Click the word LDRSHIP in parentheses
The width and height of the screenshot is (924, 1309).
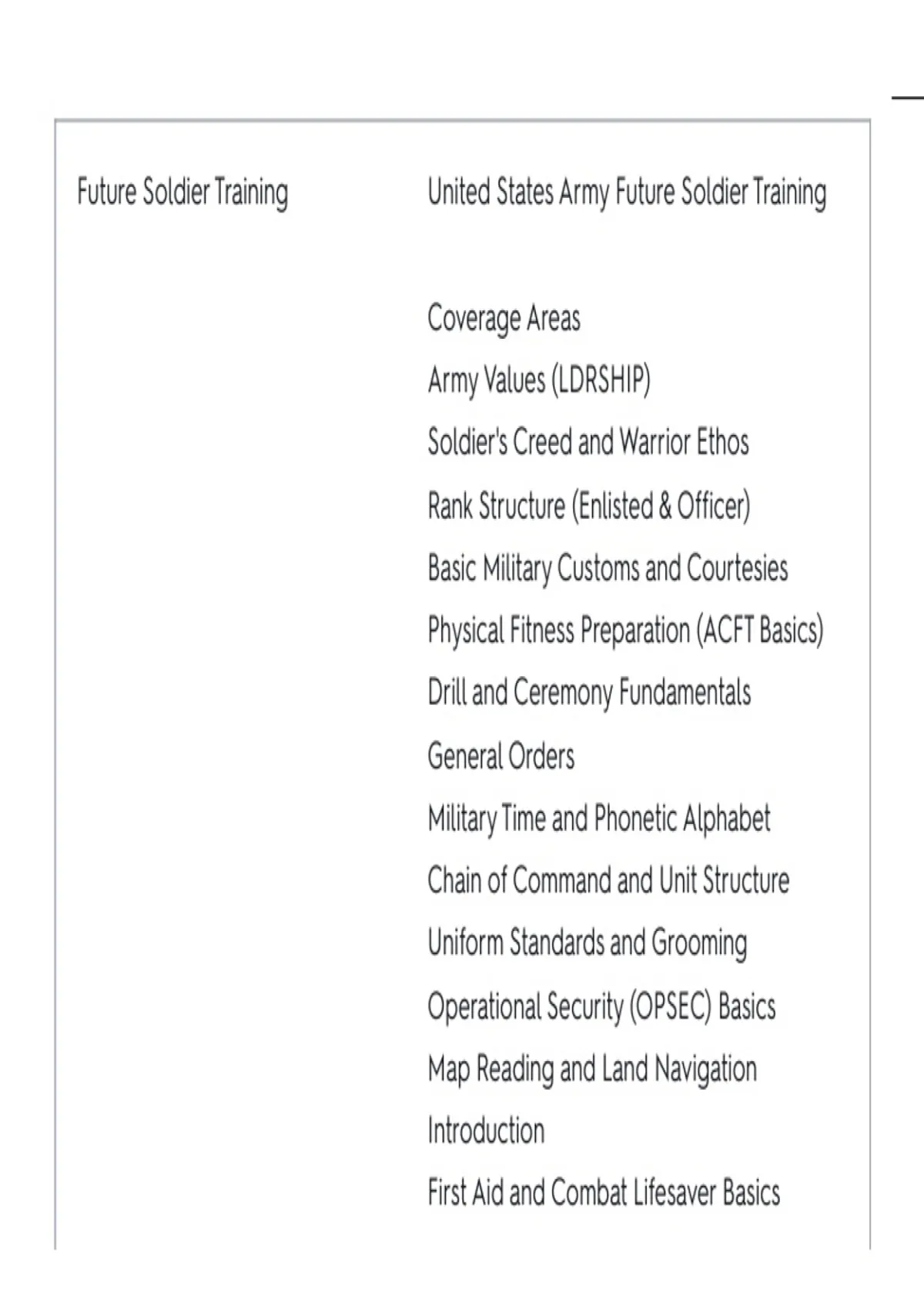tap(600, 380)
